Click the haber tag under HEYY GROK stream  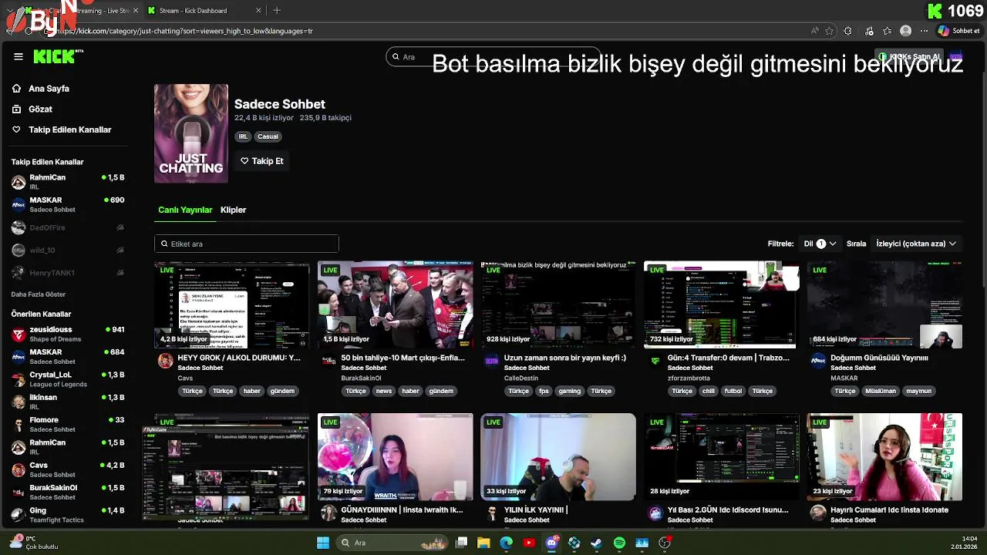tap(252, 391)
